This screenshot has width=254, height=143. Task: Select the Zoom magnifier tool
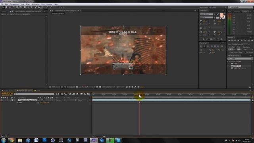pyautogui.click(x=10, y=7)
